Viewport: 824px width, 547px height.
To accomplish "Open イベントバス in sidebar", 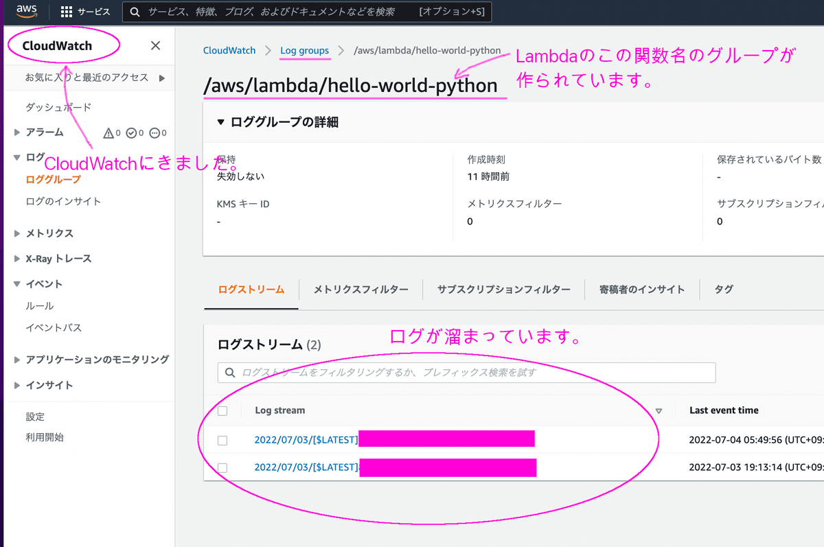I will click(x=54, y=327).
